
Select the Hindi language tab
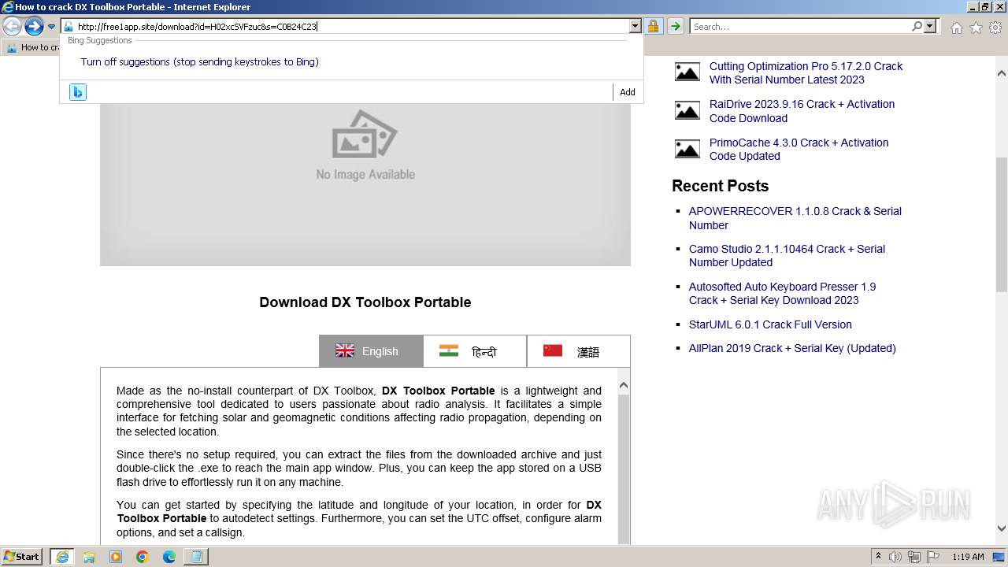pos(475,351)
